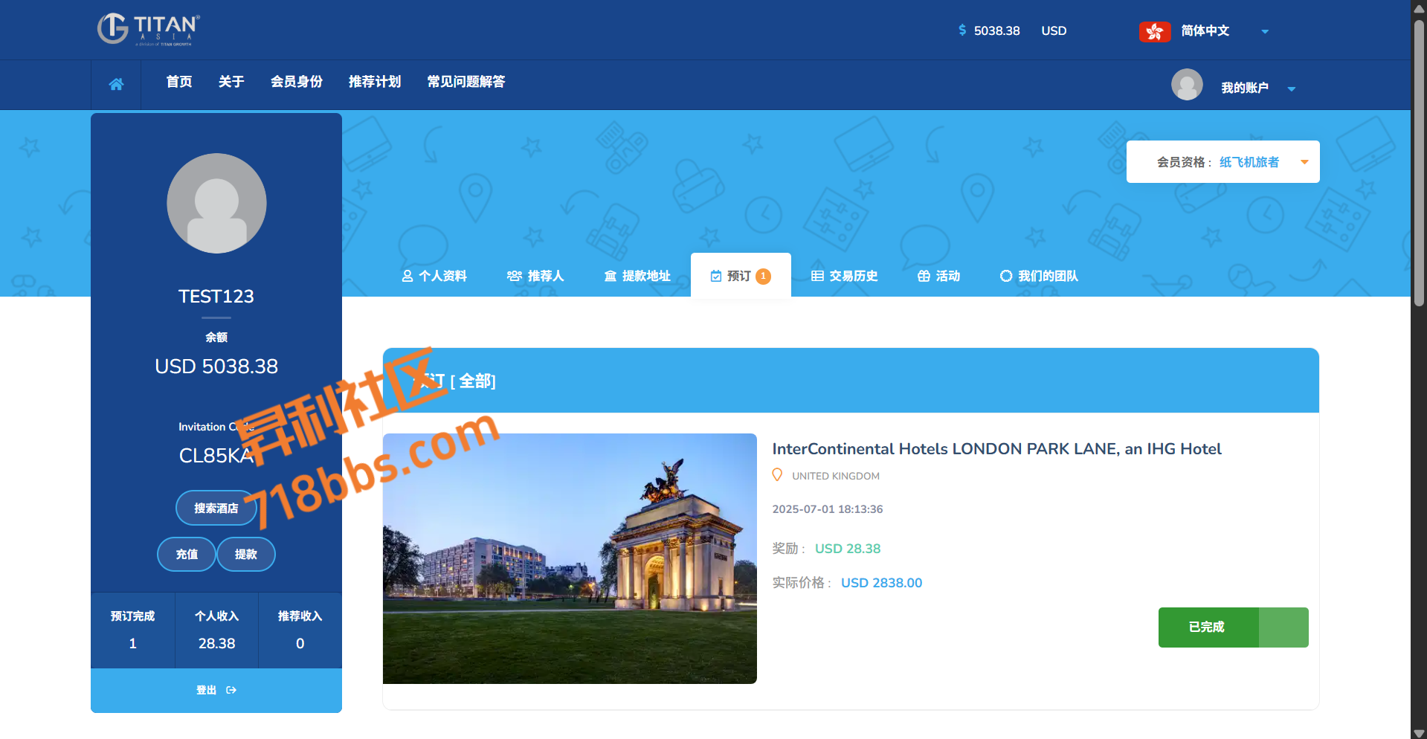
Task: Click the USD 2838.00 actual price
Action: click(x=881, y=583)
